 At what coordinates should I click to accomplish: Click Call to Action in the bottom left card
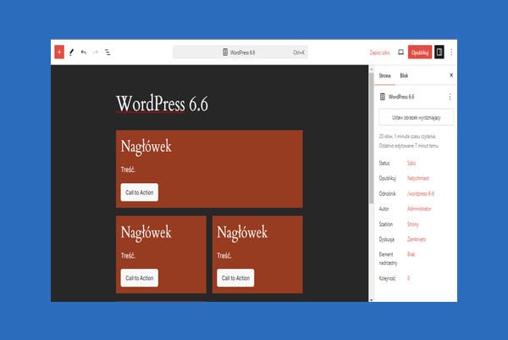tap(140, 278)
